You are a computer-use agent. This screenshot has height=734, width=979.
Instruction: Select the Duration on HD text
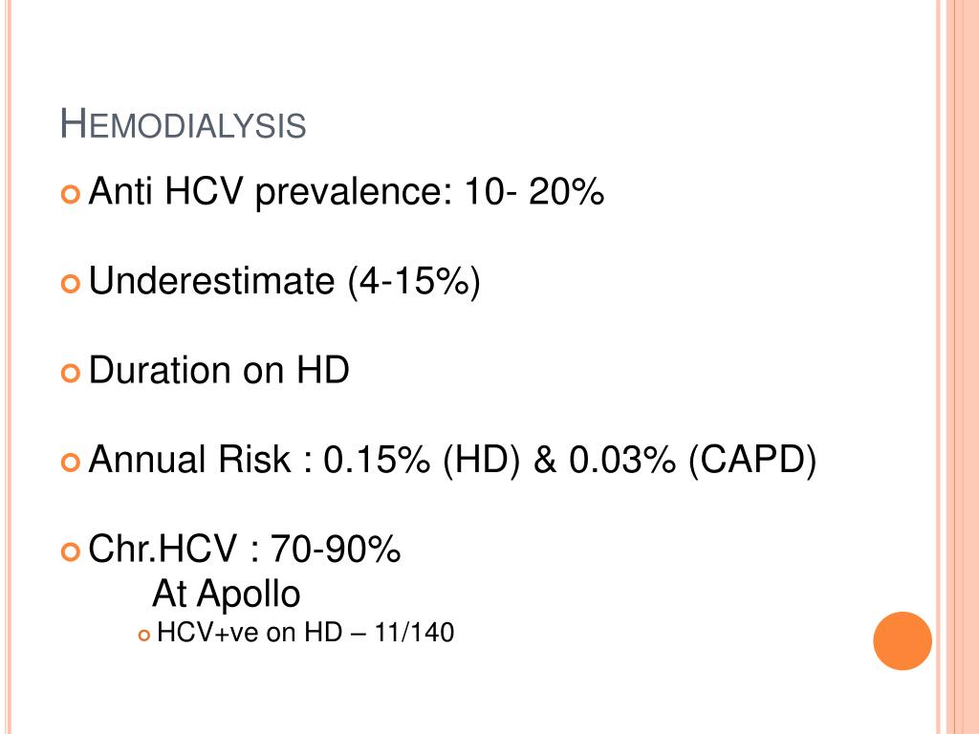219,370
